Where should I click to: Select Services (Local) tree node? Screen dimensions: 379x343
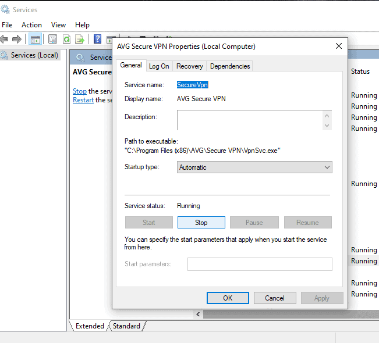point(34,55)
